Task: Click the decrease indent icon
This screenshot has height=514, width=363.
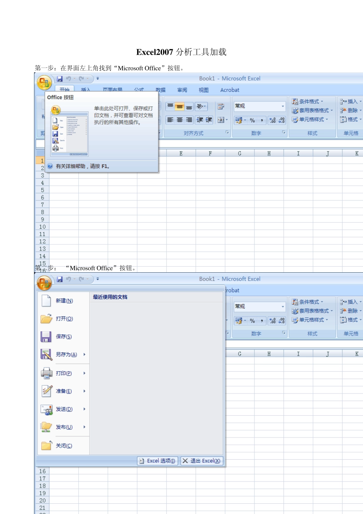Action: pyautogui.click(x=199, y=120)
